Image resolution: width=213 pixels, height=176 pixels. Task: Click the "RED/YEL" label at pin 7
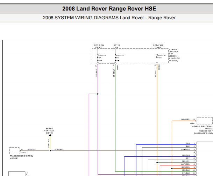pos(186,161)
